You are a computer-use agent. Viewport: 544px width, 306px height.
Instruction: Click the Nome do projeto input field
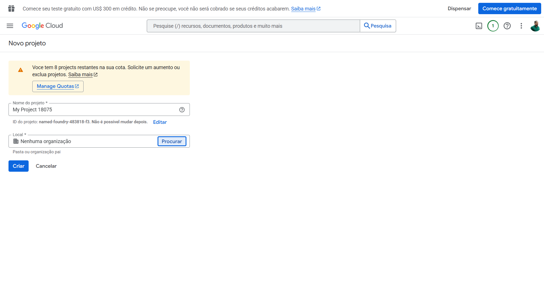(93, 110)
